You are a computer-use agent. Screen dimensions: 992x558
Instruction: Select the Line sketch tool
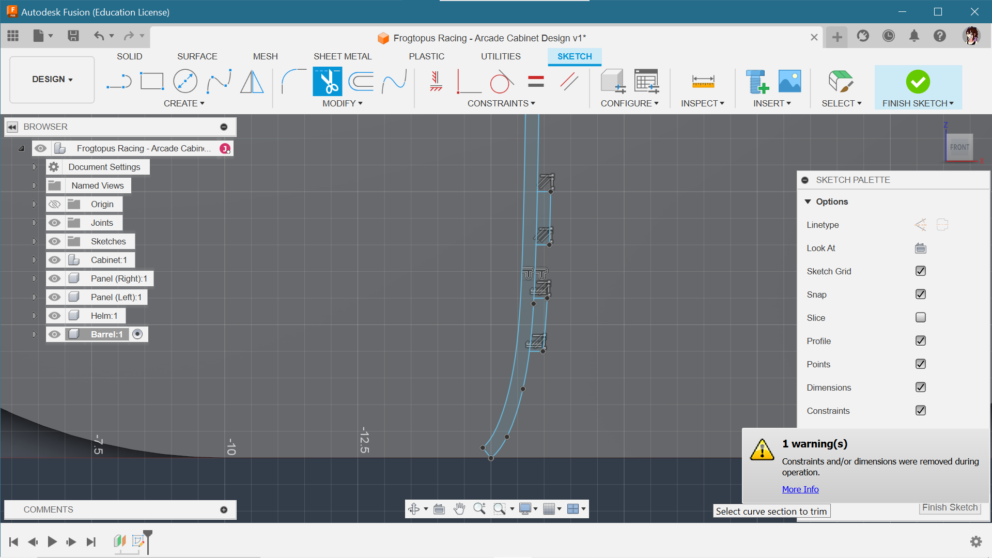coord(119,82)
